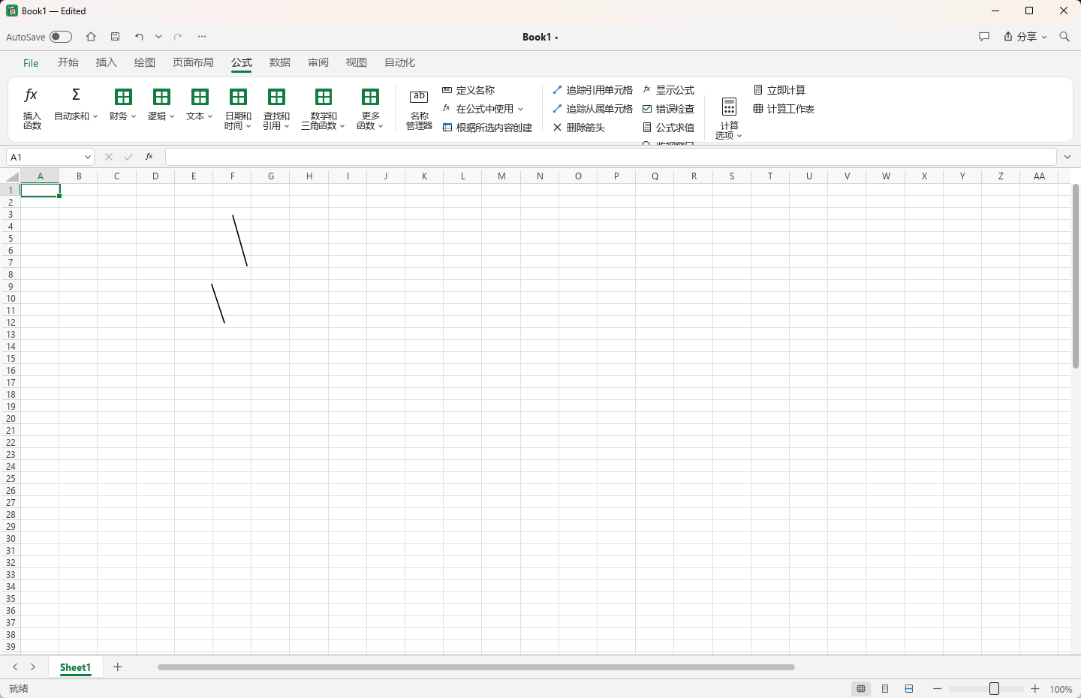Switch to the Insert (插入) tab
The image size is (1081, 698).
click(107, 62)
